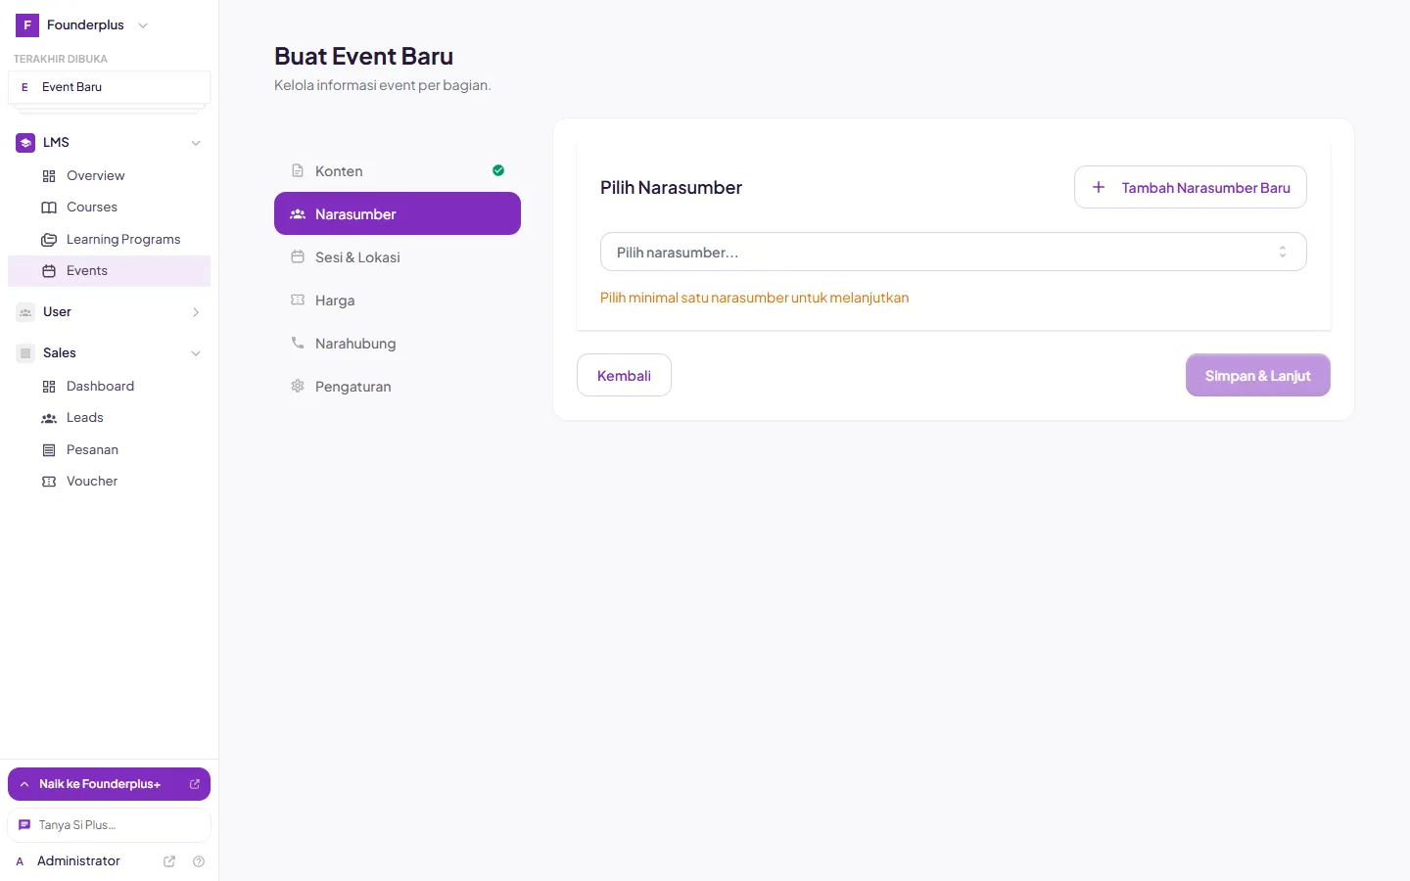Viewport: 1410px width, 881px height.
Task: Click Tambah Narasumber Baru button
Action: click(x=1191, y=187)
